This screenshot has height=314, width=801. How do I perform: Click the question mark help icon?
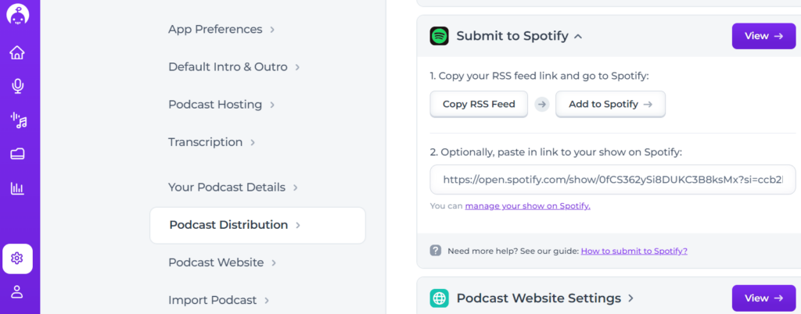[x=435, y=250]
